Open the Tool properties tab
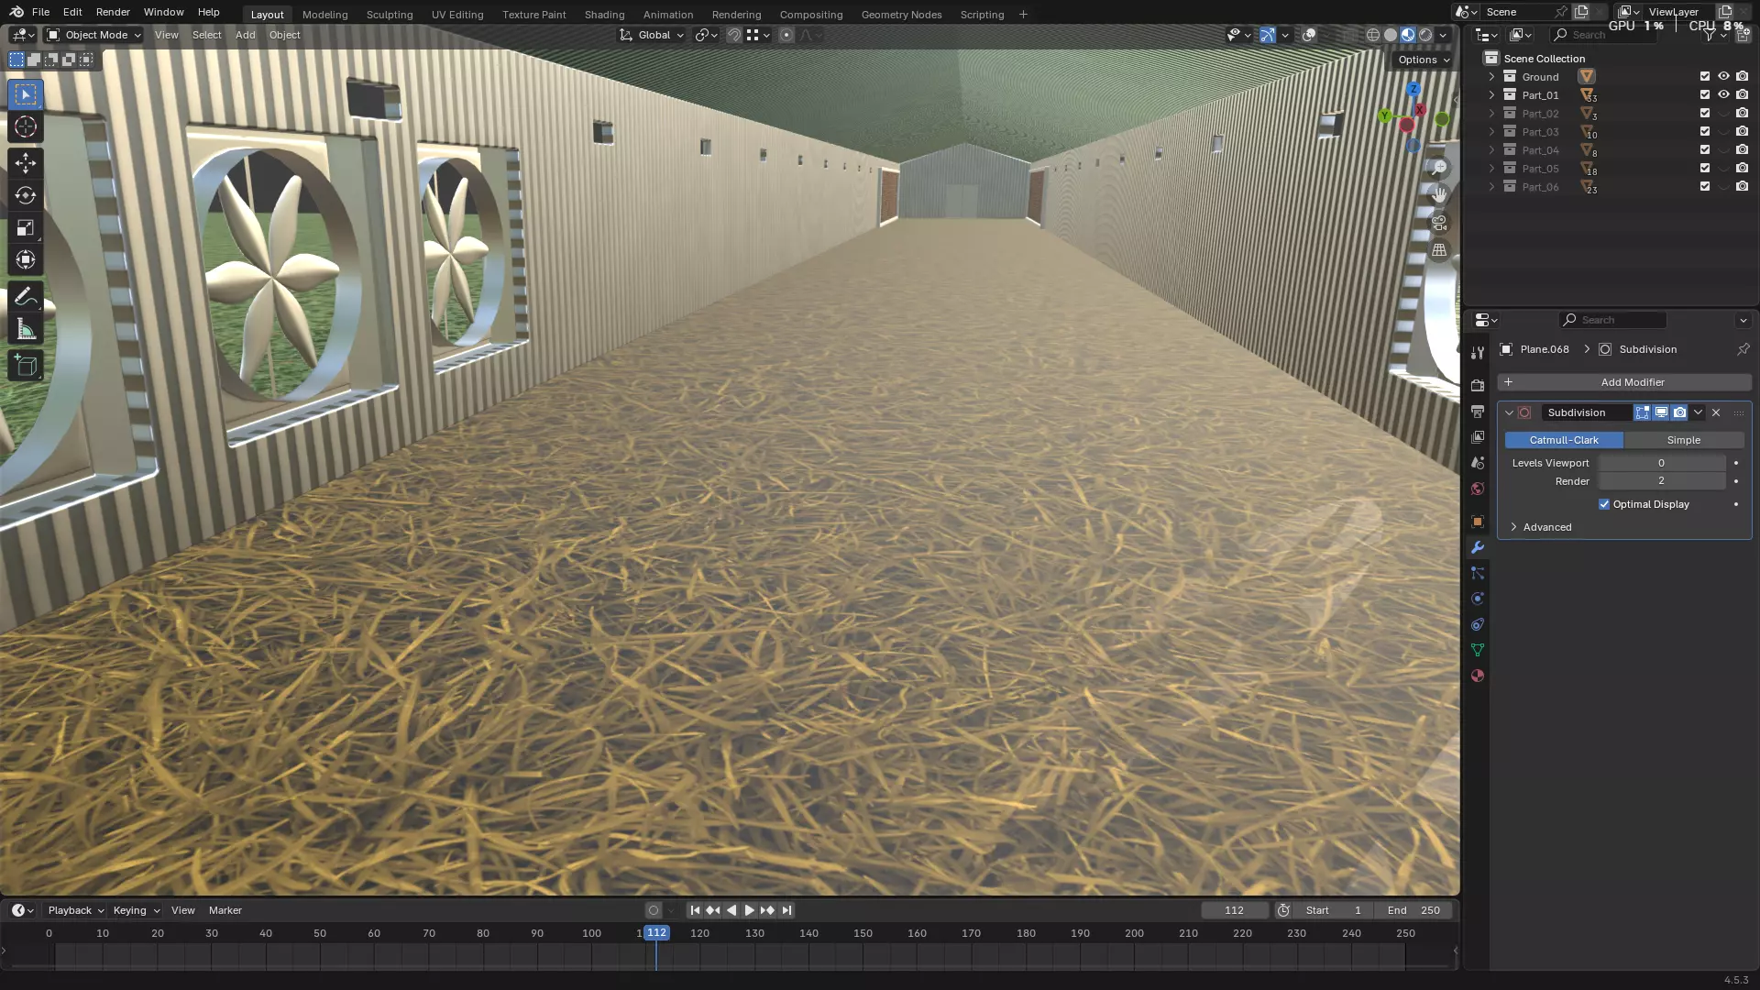The image size is (1760, 990). pos(1477,353)
